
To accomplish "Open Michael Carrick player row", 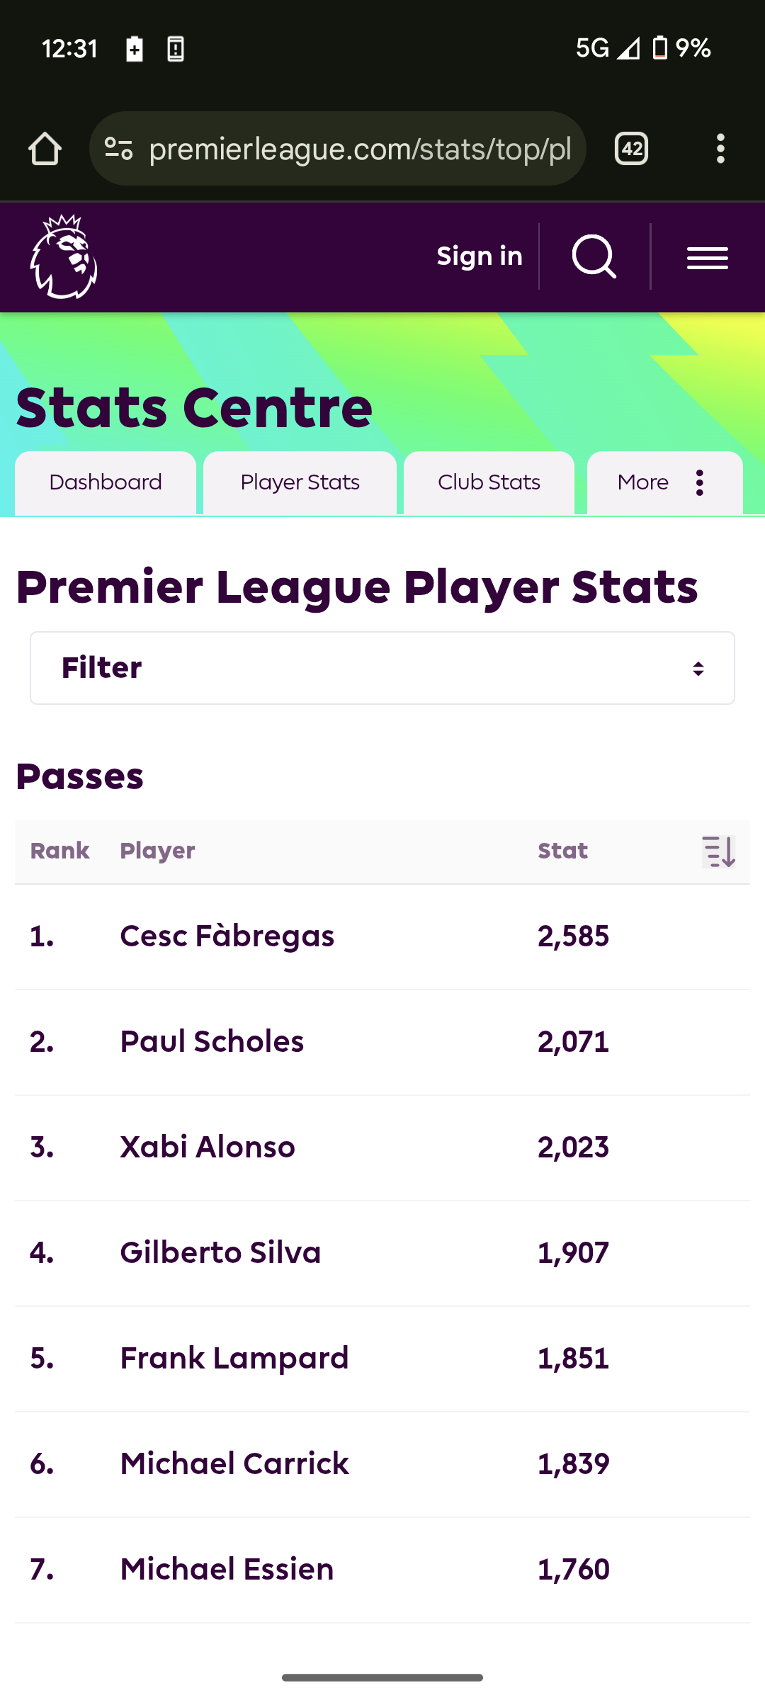I will click(382, 1464).
